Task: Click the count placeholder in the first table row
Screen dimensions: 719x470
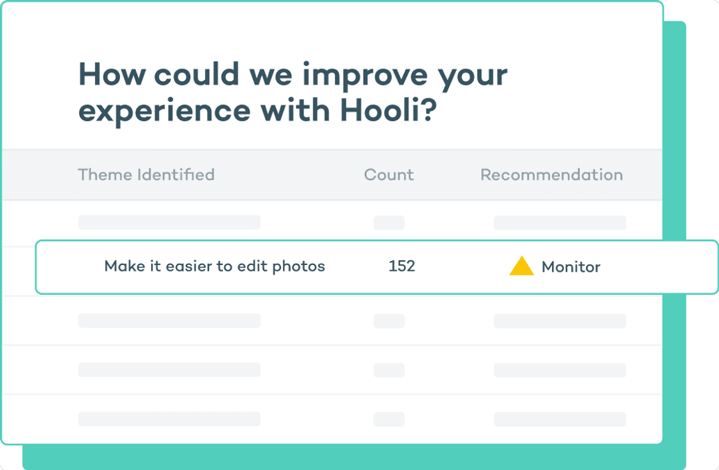Action: pos(389,223)
